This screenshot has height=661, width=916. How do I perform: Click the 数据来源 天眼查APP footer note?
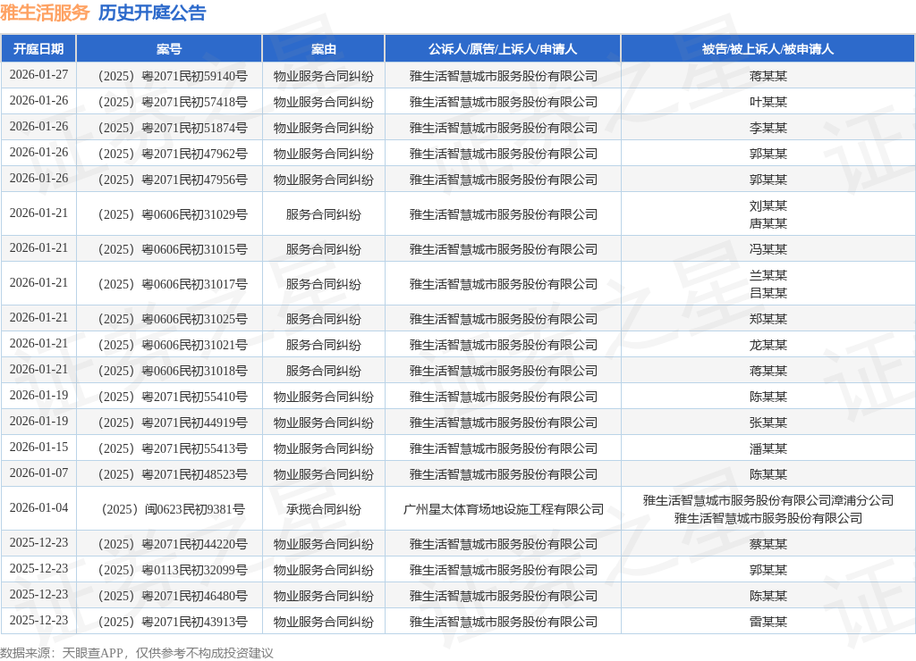click(137, 653)
